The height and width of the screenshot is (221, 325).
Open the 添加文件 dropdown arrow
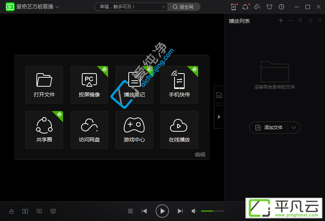pos(293,128)
